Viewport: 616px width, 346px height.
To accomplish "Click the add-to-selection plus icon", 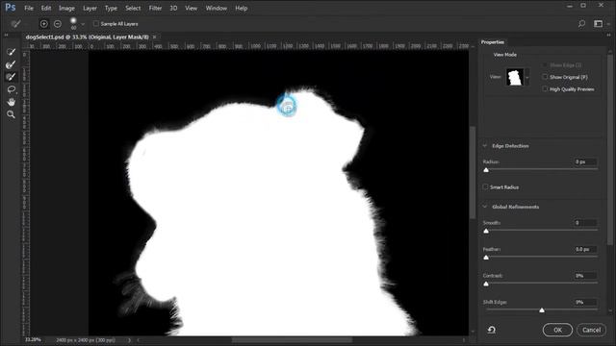I will [44, 24].
